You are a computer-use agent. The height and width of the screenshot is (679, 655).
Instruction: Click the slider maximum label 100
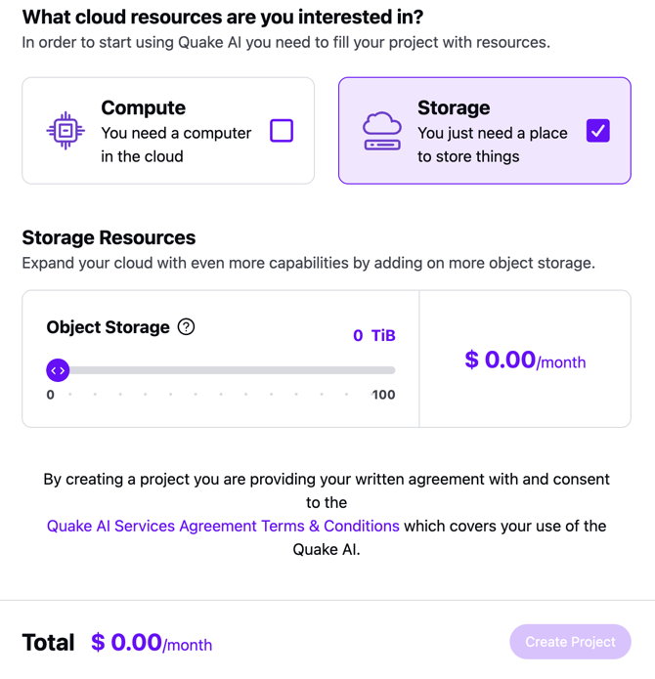click(383, 395)
